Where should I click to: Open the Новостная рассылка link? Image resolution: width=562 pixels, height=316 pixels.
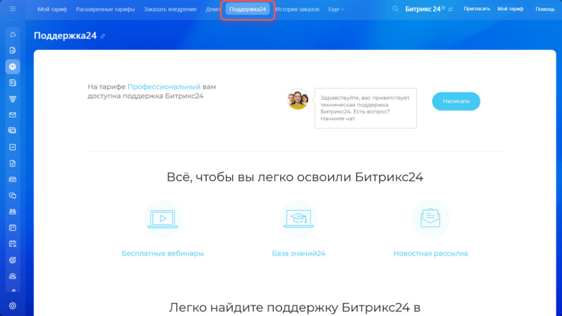tap(430, 253)
